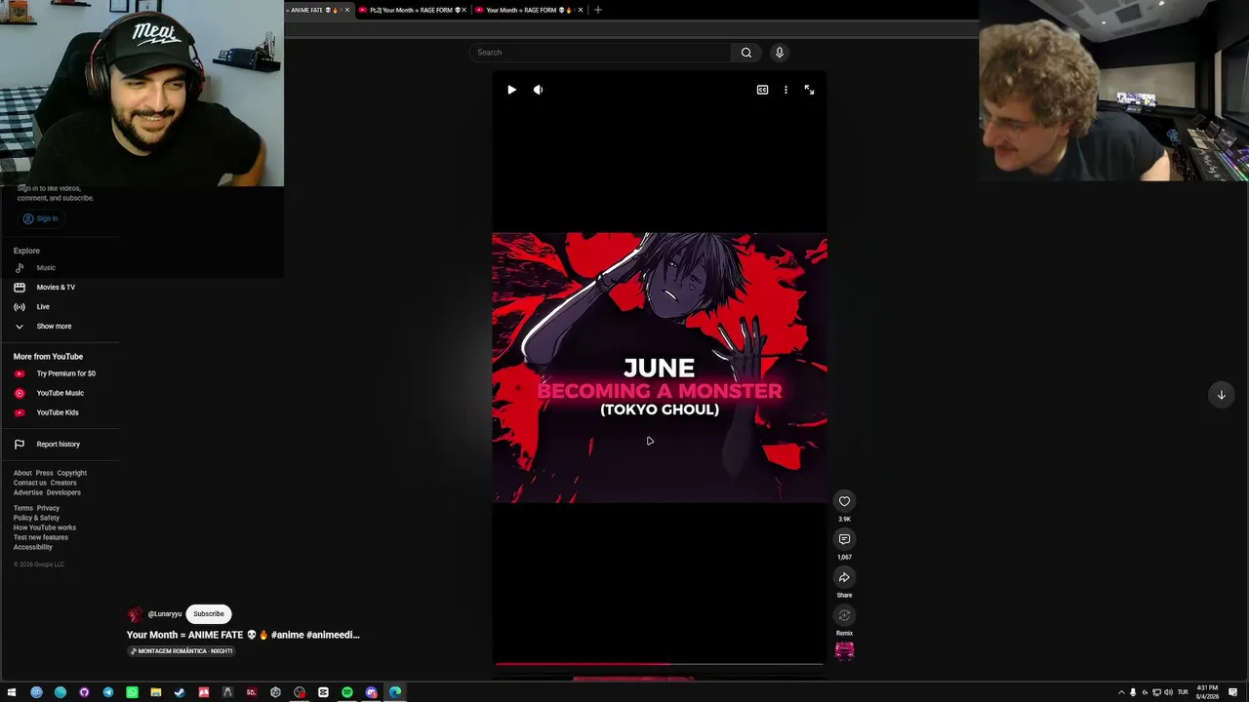The image size is (1249, 702).
Task: Open Movies & TV in sidebar
Action: 56,288
